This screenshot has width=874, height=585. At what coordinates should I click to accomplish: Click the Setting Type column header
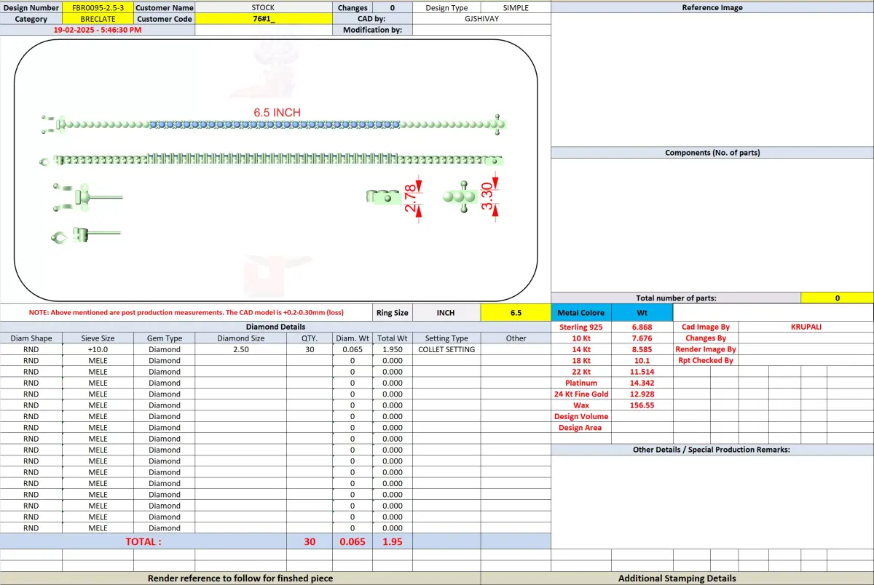coord(446,338)
